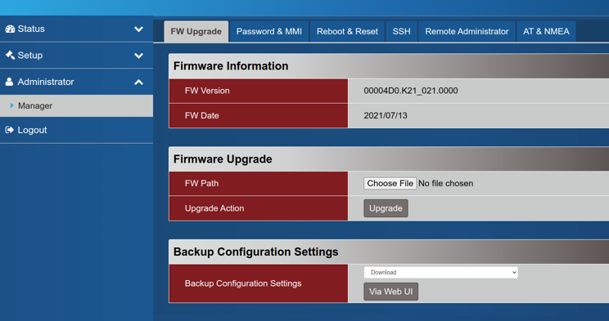Open the Download backup dropdown

[441, 272]
